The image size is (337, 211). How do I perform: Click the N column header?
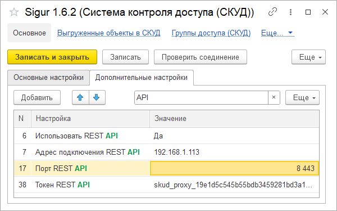22,118
